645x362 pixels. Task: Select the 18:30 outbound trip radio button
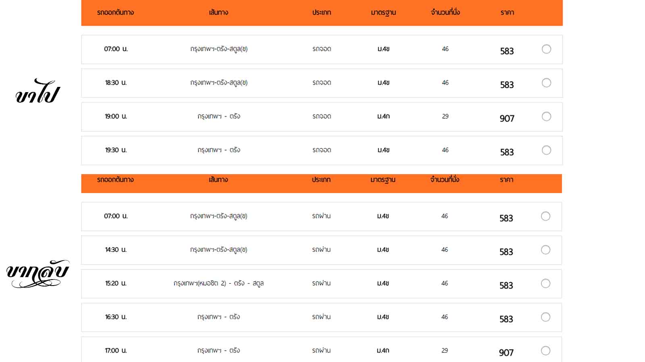(546, 83)
